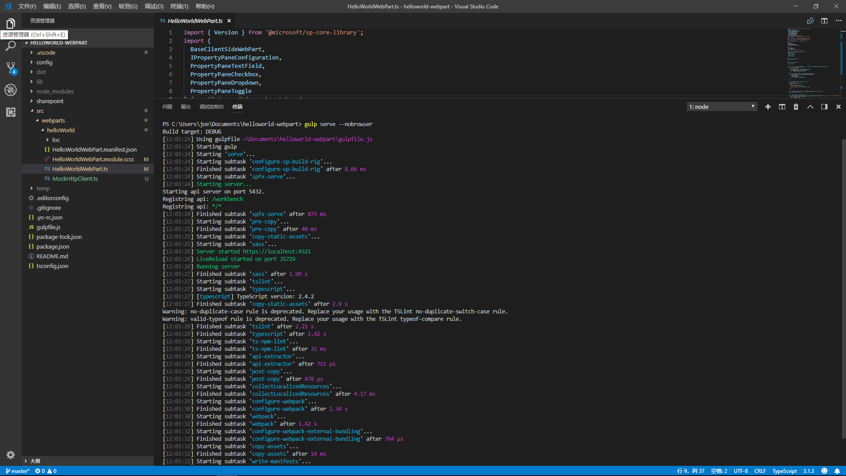Kill the active terminal
This screenshot has width=846, height=476.
coord(796,107)
